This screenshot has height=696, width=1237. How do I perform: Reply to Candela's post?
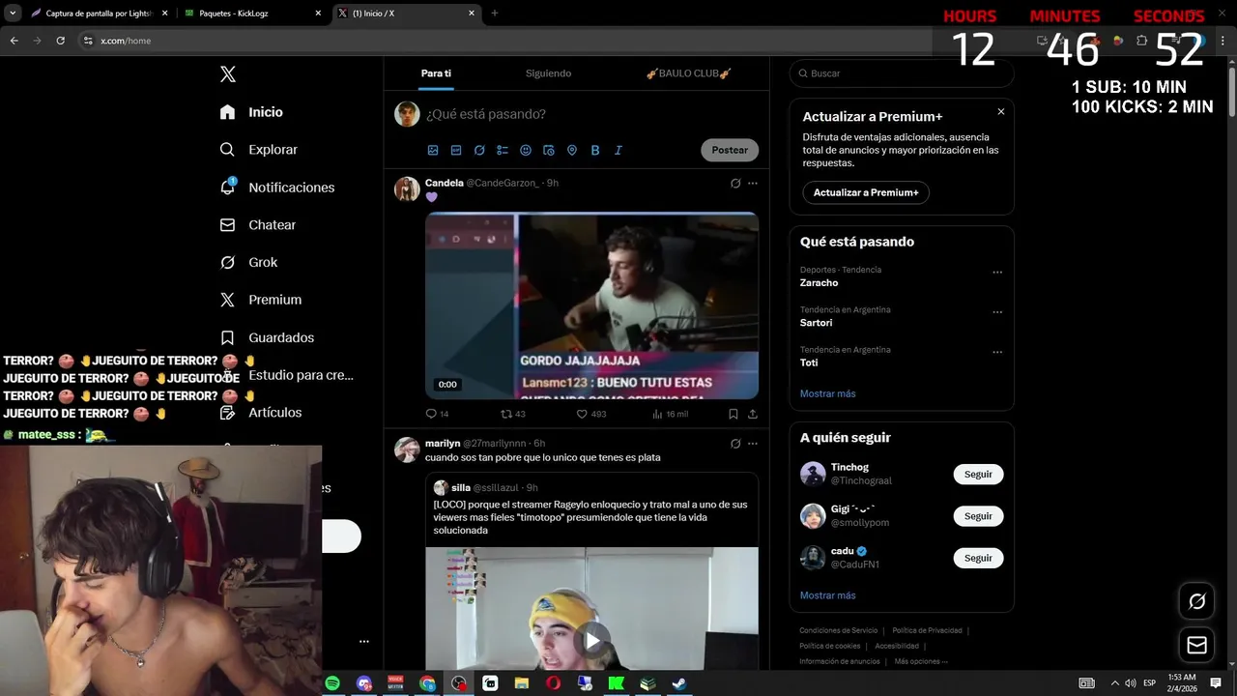[x=437, y=414]
